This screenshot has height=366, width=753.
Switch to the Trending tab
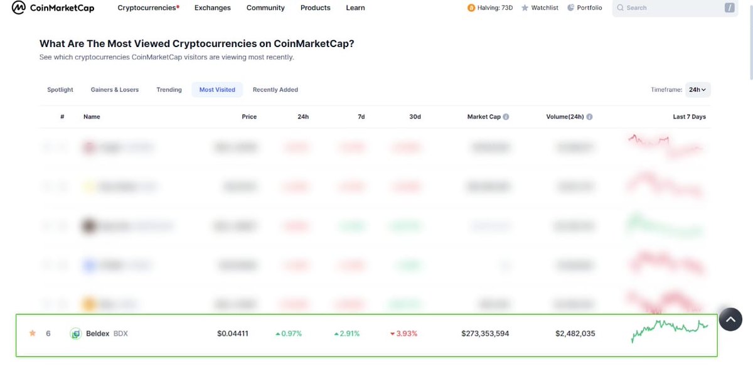click(x=169, y=90)
